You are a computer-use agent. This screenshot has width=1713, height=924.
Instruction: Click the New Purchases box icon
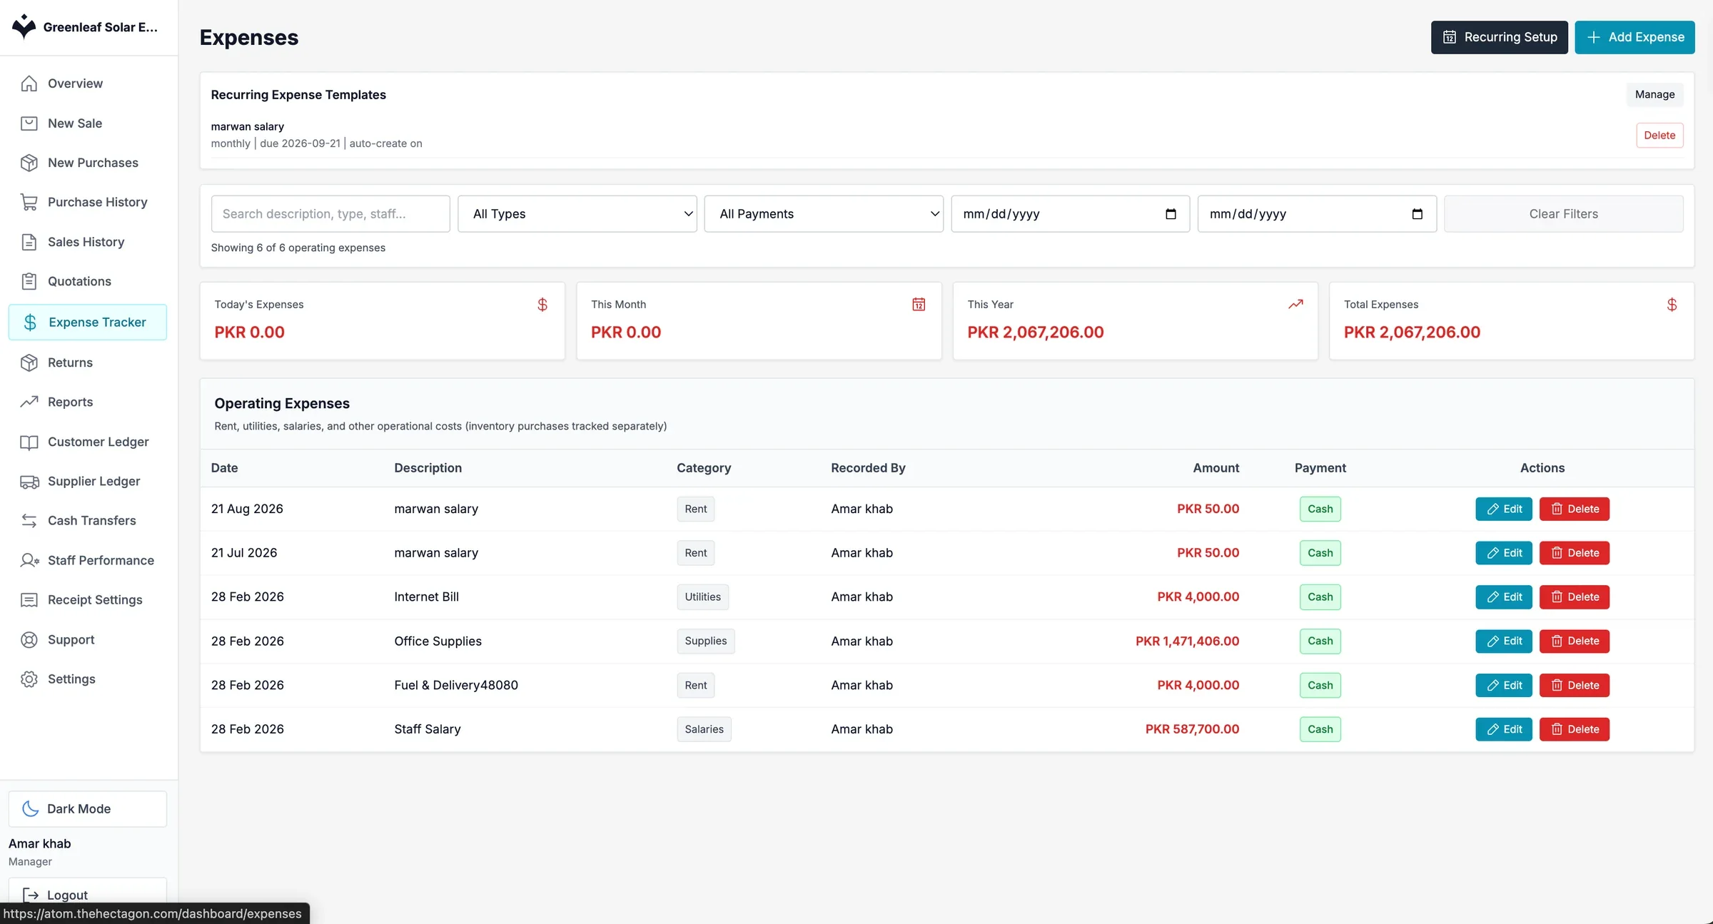coord(29,163)
